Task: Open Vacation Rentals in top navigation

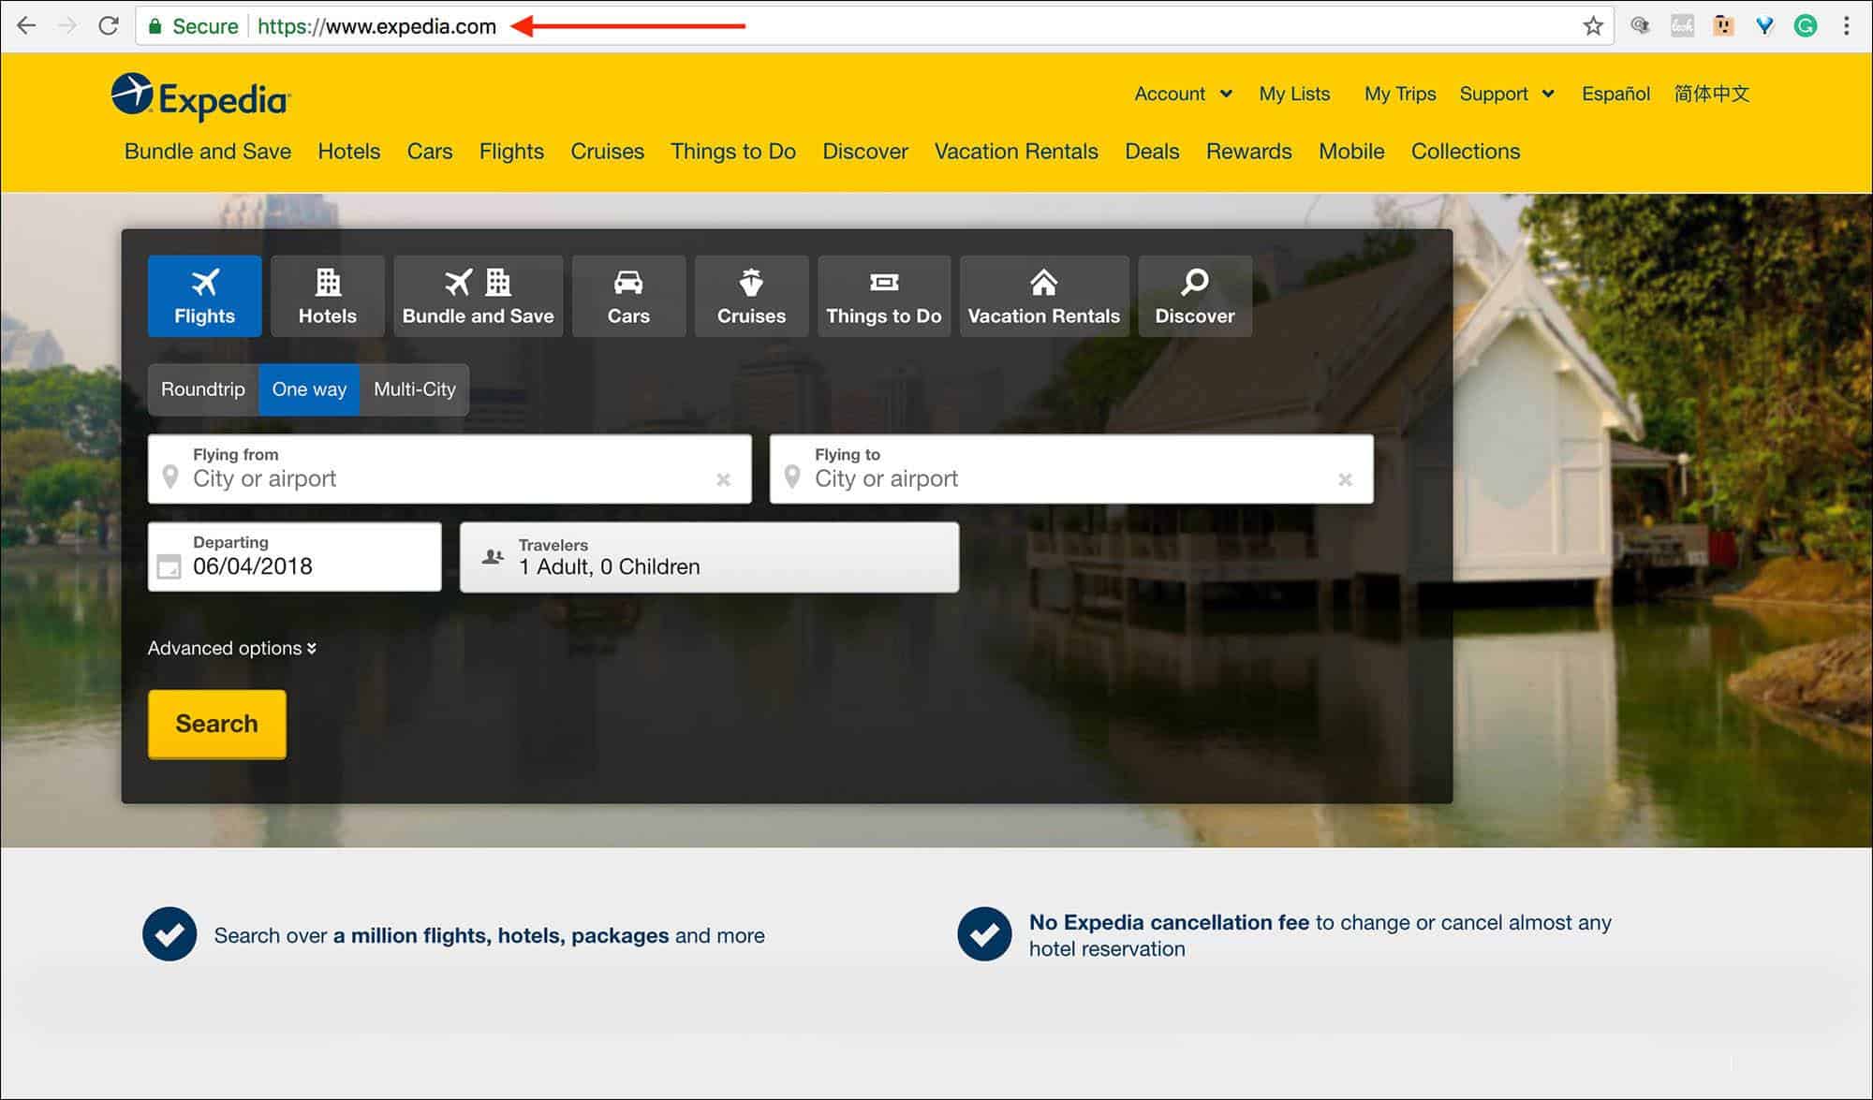Action: tap(1016, 152)
